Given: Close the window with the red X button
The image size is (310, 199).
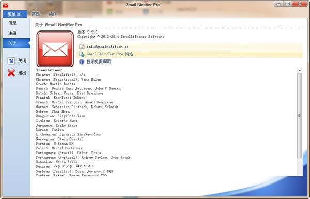Looking at the screenshot, I should pyautogui.click(x=300, y=4).
